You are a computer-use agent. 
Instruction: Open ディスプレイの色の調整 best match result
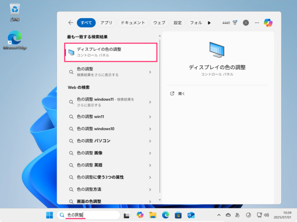point(111,52)
